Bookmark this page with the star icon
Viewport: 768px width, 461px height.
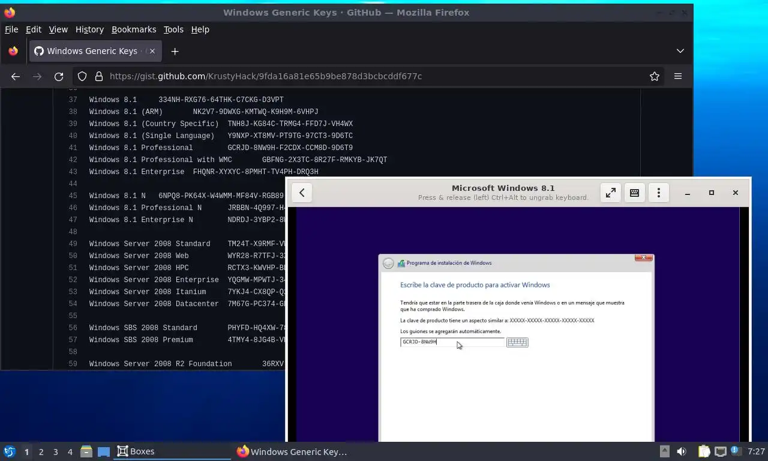click(x=655, y=76)
